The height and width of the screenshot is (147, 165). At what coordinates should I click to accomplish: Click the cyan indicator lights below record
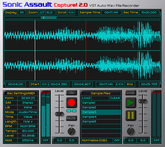(x=71, y=111)
